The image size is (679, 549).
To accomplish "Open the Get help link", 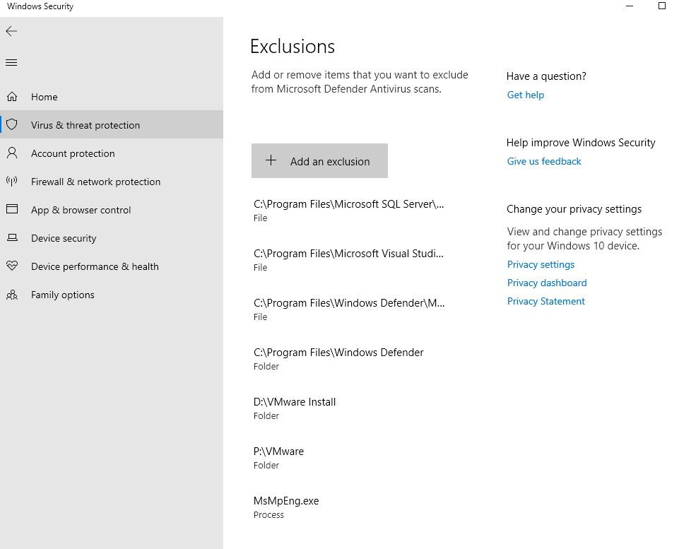I will tap(525, 95).
